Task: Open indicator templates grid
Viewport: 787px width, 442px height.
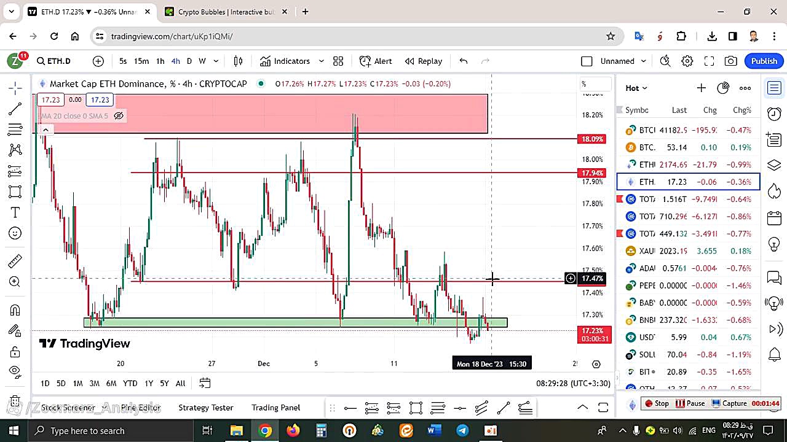Action: (x=338, y=61)
